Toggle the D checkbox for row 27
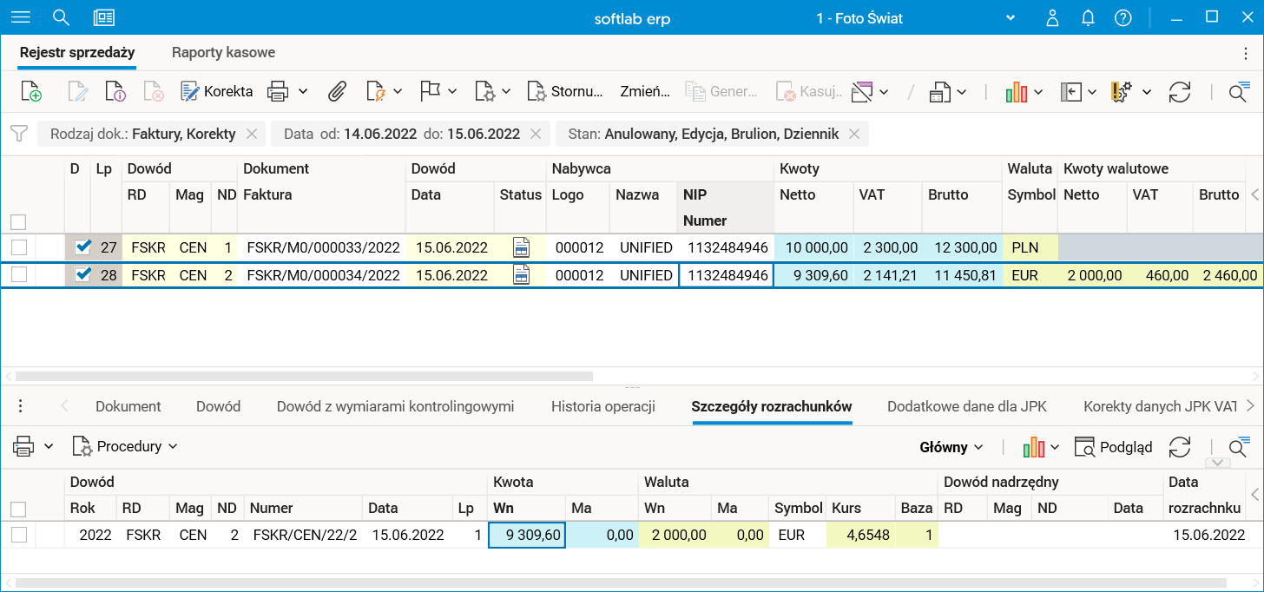Viewport: 1264px width, 592px height. pos(83,247)
